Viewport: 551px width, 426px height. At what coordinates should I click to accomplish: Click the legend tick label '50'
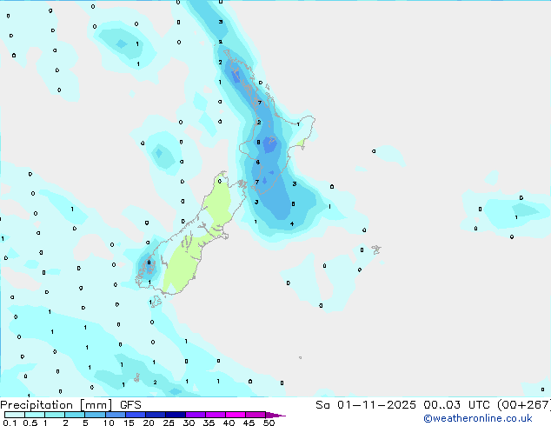click(x=269, y=423)
